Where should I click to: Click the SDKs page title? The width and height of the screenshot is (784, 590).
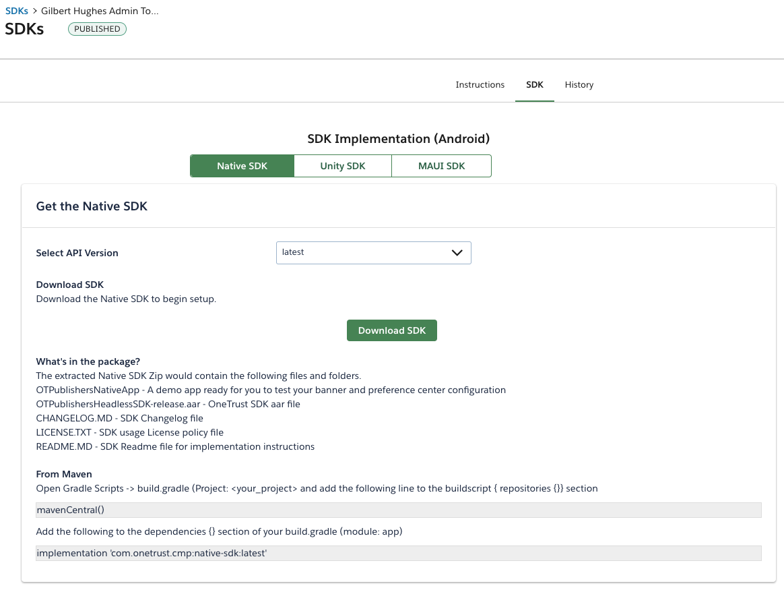[x=24, y=29]
